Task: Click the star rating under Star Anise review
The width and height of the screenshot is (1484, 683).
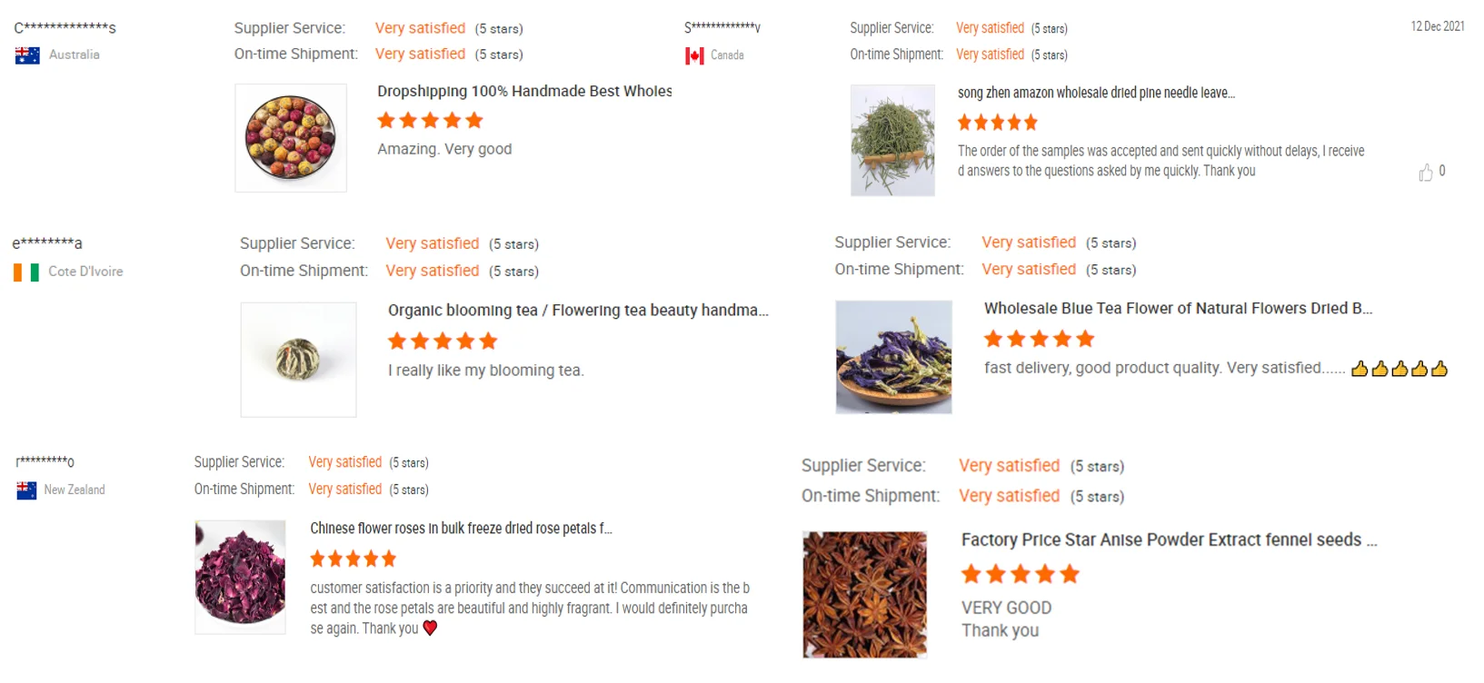Action: 1021,574
